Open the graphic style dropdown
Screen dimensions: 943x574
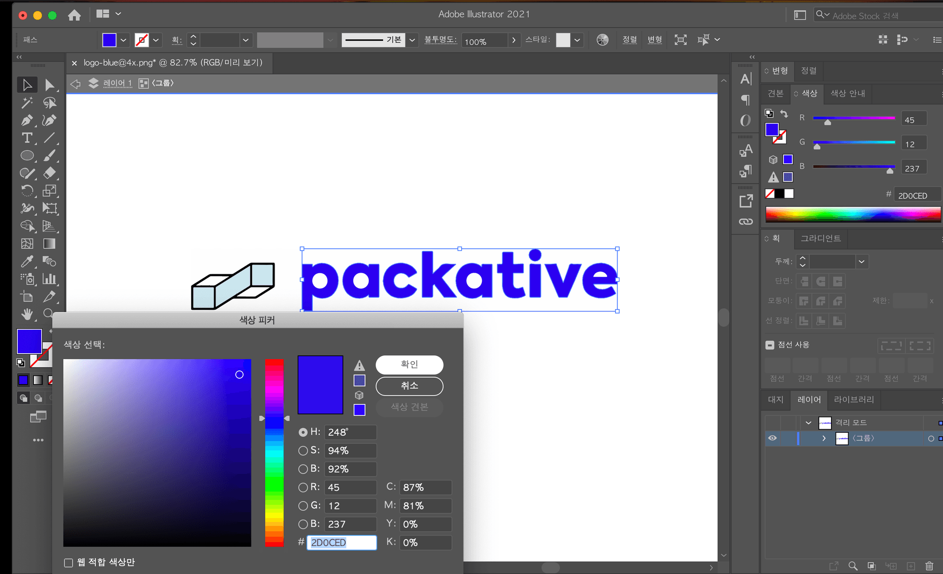click(x=577, y=40)
